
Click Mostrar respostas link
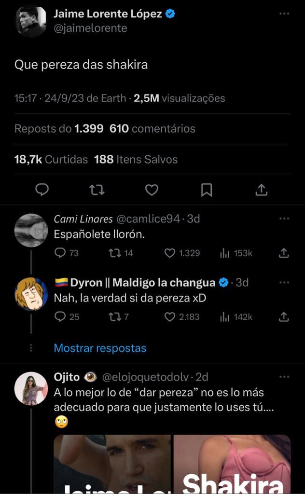[100, 348]
